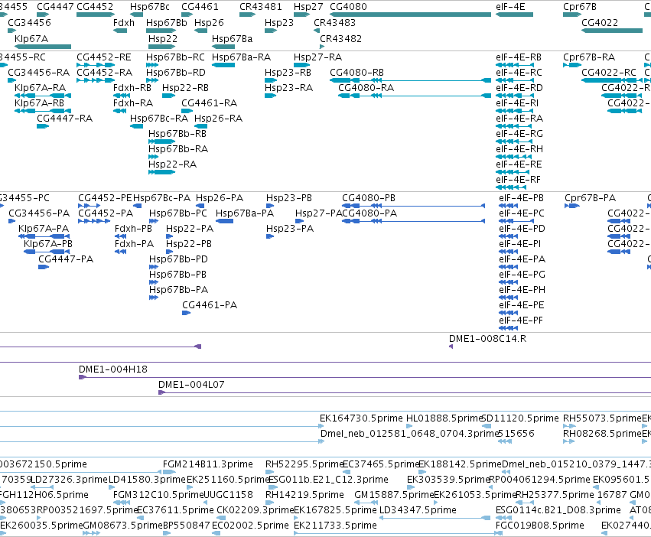Image resolution: width=651 pixels, height=537 pixels.
Task: Select EST label ESG011b.E21_C12.3prime
Action: [328, 480]
